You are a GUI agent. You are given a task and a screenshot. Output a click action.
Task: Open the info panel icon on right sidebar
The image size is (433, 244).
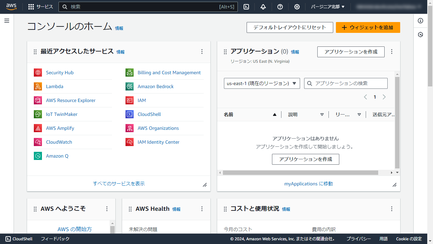(x=420, y=21)
